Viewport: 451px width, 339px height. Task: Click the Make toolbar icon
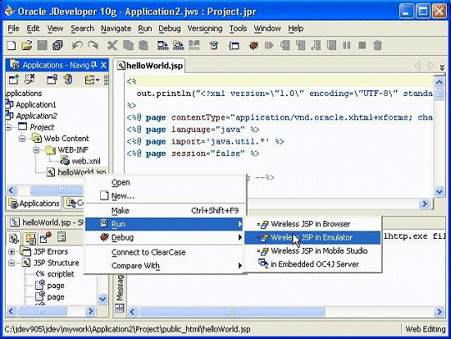pyautogui.click(x=163, y=45)
